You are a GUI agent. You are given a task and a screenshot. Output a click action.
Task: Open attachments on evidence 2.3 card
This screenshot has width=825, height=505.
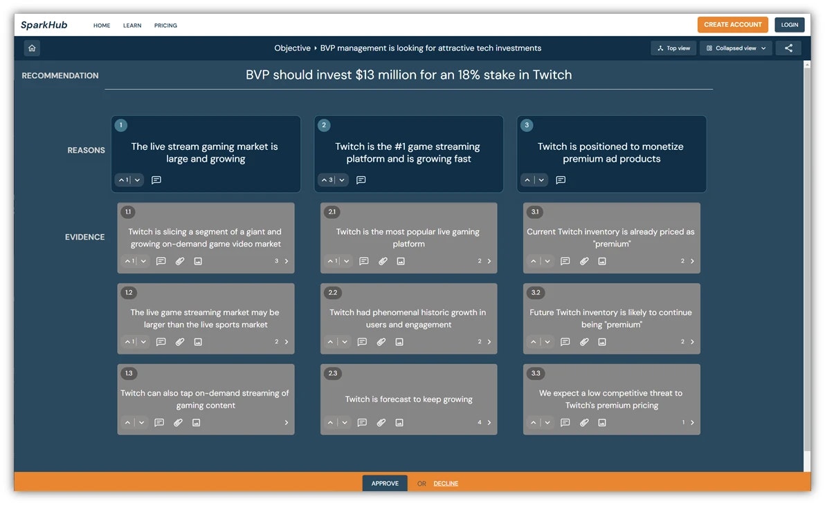click(381, 423)
